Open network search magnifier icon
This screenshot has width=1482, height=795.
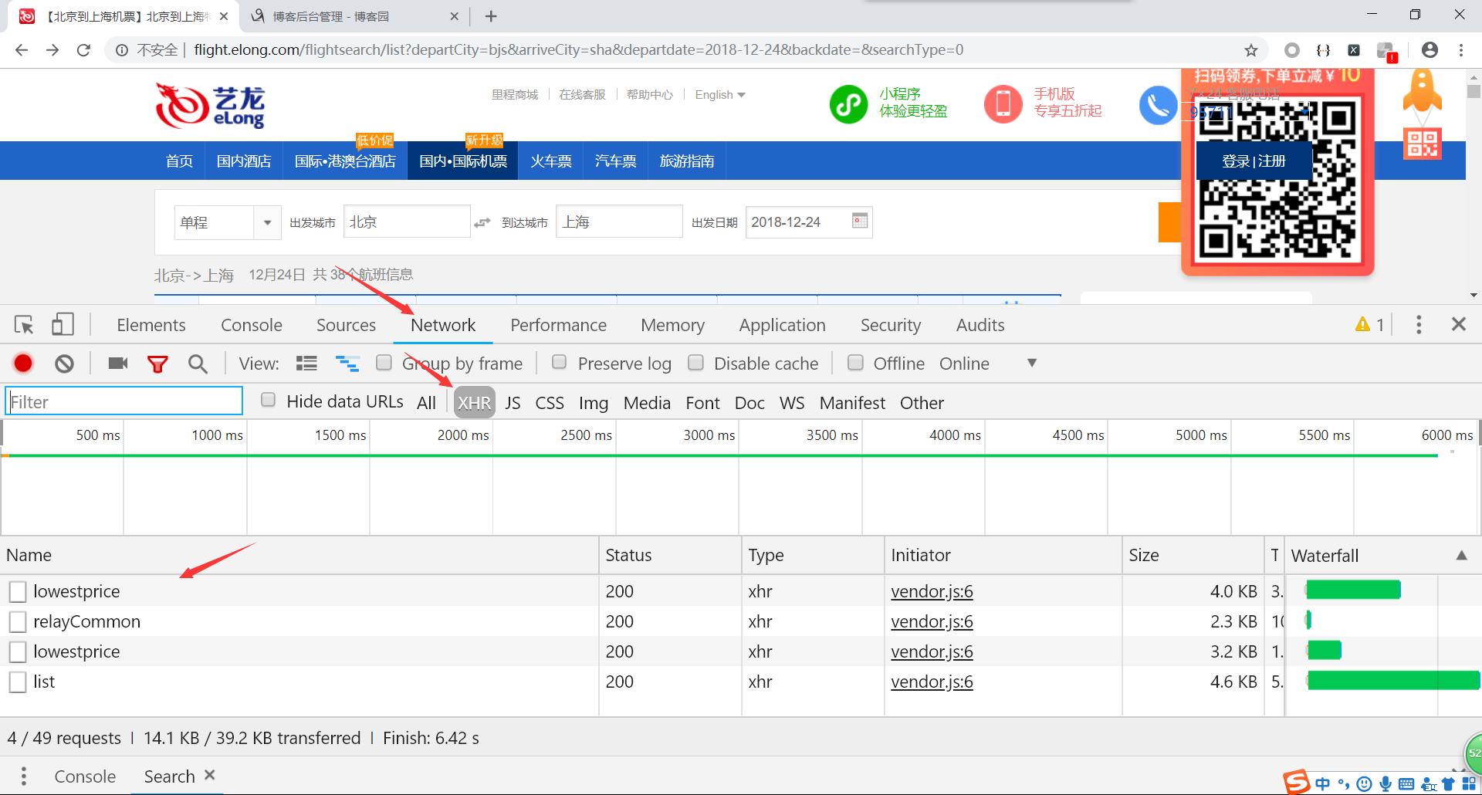(198, 364)
